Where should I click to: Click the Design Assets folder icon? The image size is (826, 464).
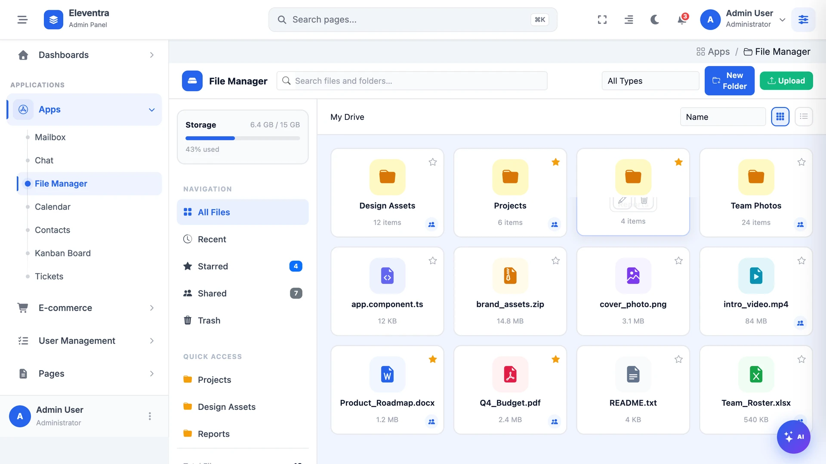(x=387, y=177)
